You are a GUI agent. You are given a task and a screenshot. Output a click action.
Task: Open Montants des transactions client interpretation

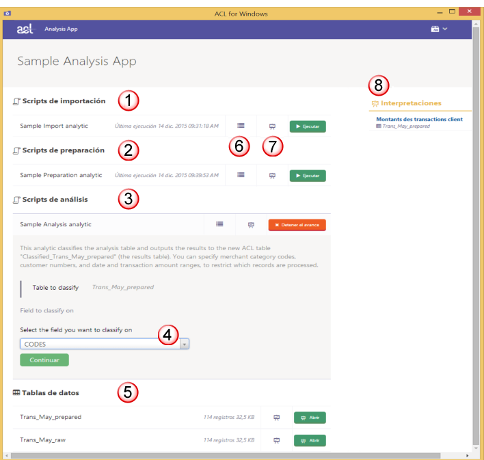click(419, 119)
